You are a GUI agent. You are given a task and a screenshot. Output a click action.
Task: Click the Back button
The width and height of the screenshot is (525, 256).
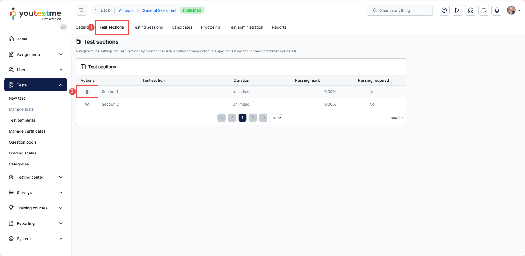[x=103, y=10]
